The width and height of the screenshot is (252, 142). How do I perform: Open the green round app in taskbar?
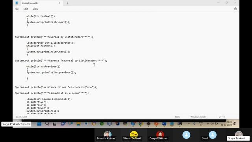pyautogui.click(x=102, y=123)
